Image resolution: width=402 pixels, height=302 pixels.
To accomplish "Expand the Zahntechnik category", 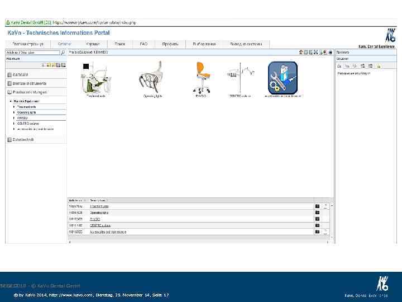I will [36, 139].
